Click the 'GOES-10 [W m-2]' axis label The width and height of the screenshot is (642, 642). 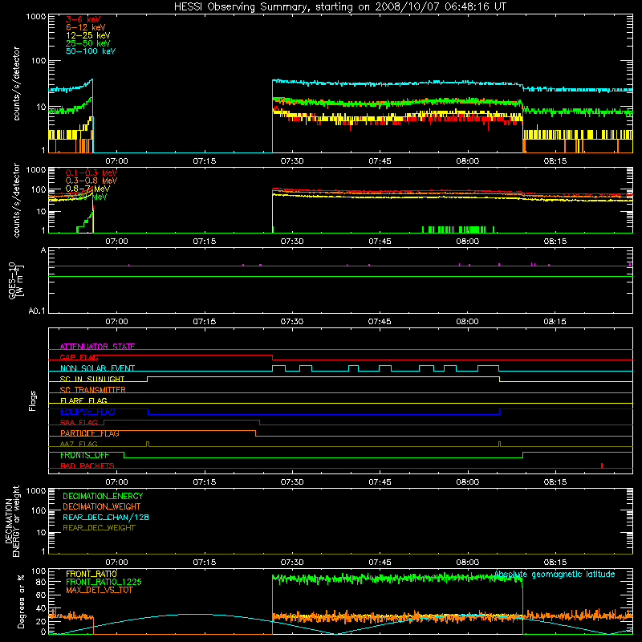pyautogui.click(x=16, y=280)
